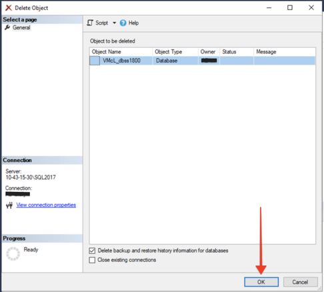324x292 pixels.
Task: Sort by the Object Type column header
Action: [175, 52]
